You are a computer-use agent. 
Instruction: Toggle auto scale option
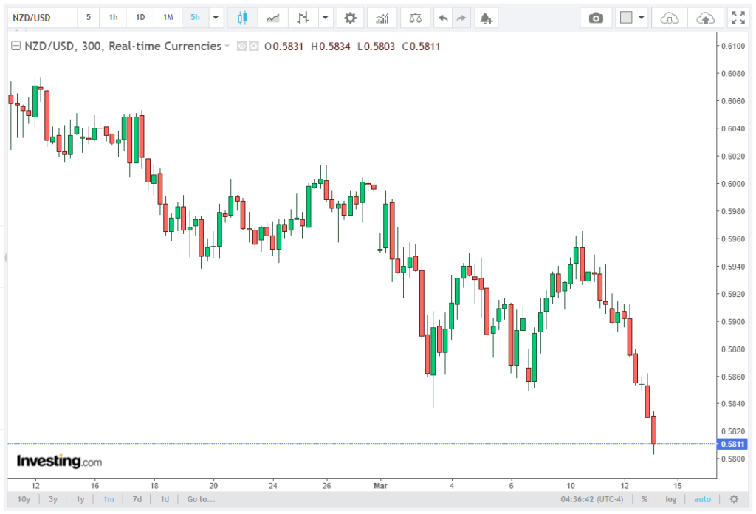[x=702, y=499]
